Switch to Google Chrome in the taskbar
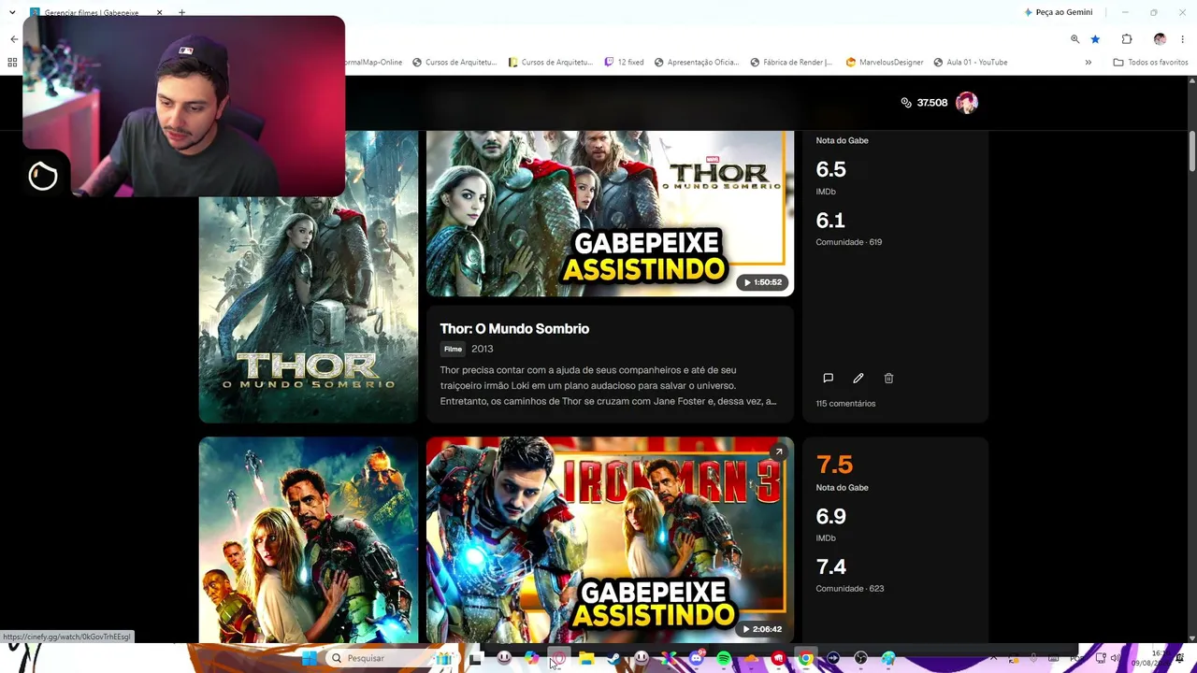 tap(805, 658)
